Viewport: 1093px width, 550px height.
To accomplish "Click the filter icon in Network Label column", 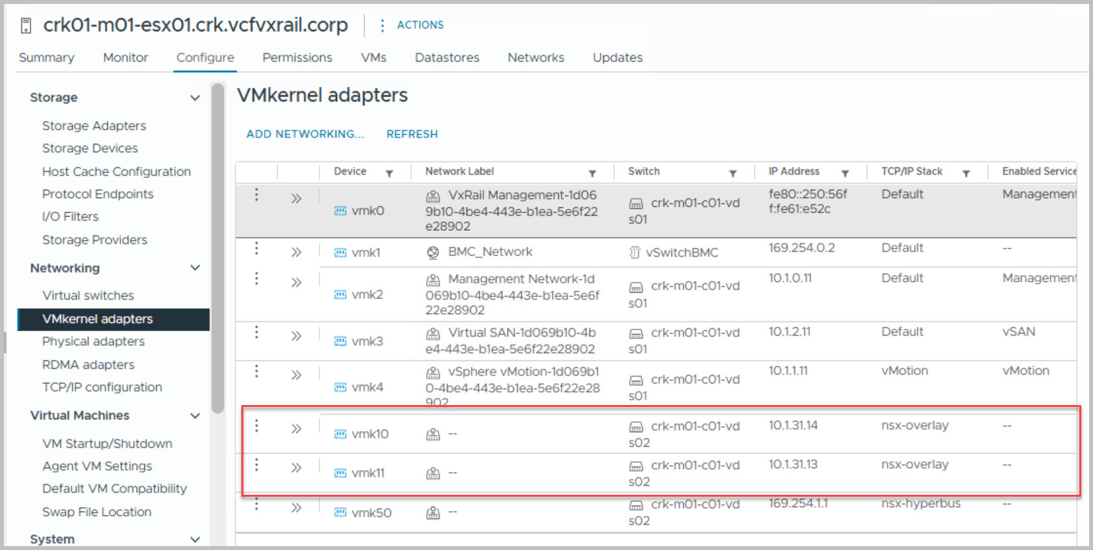I will point(592,174).
